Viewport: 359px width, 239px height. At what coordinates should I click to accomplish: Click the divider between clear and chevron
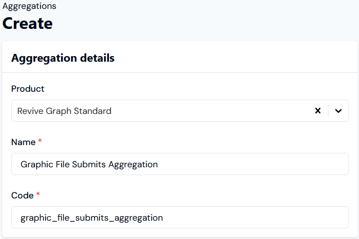328,111
